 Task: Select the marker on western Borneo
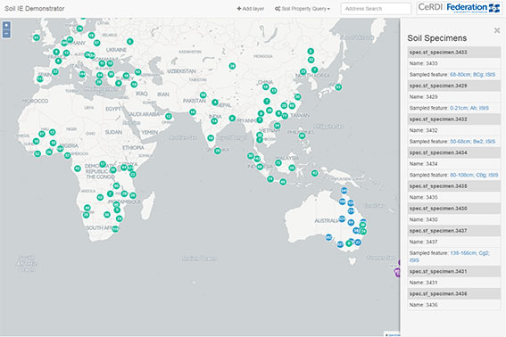coord(278,163)
